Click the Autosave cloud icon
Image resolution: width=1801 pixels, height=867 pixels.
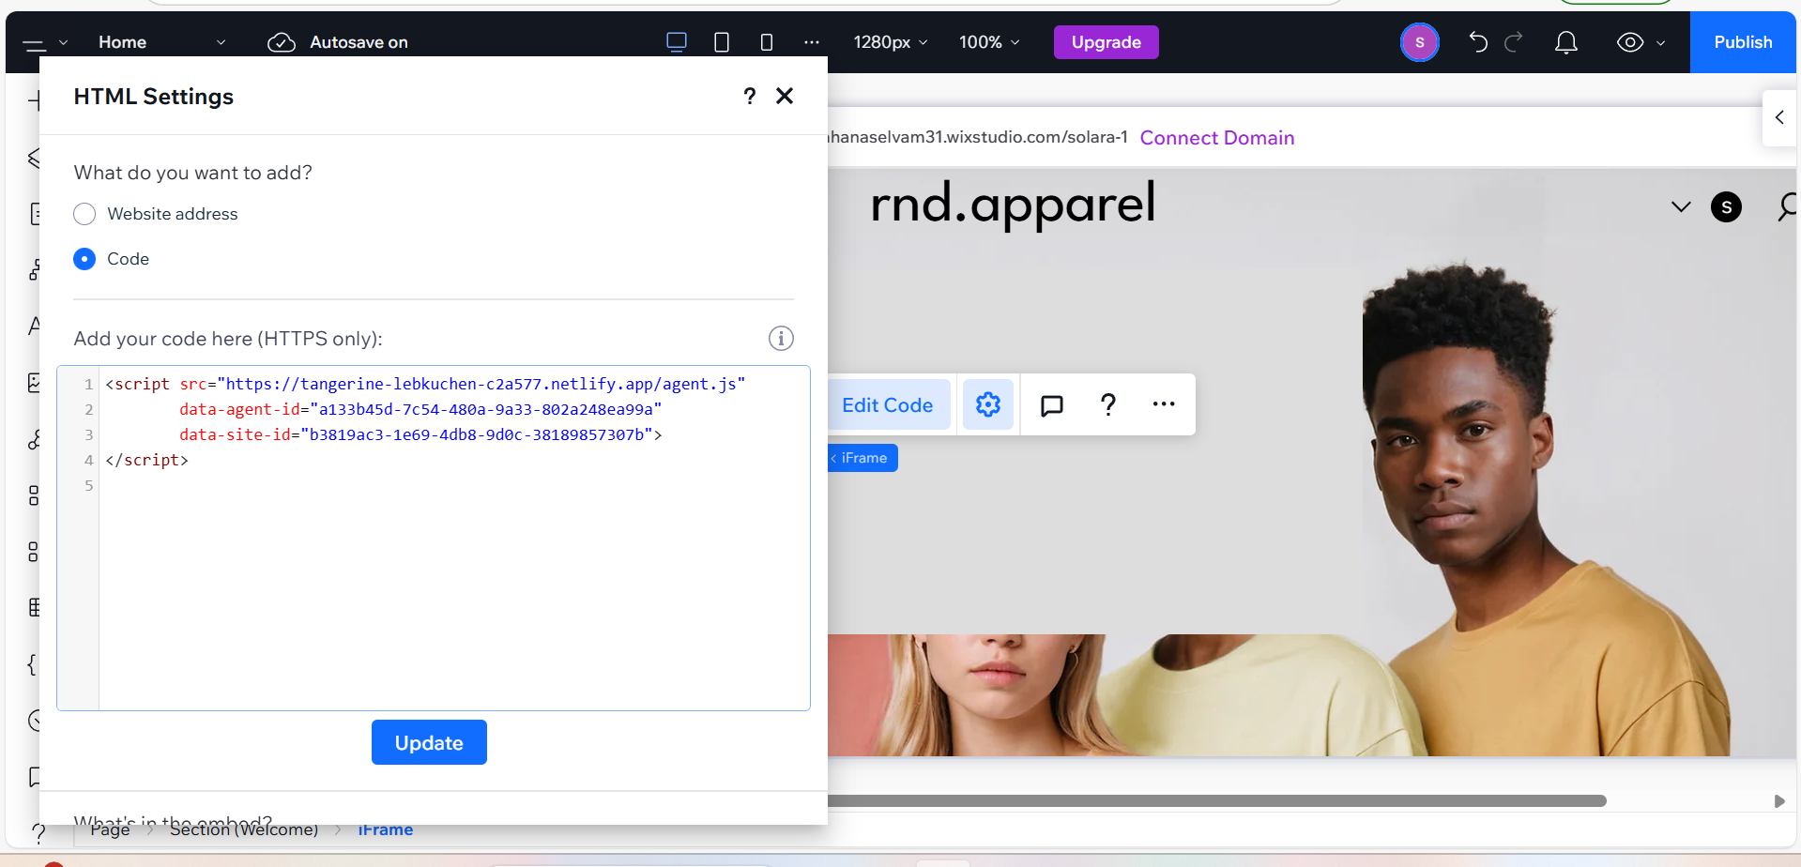282,42
